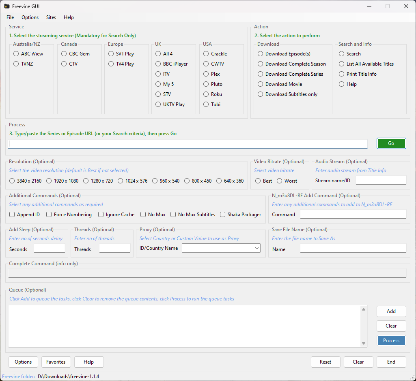The image size is (416, 381).
Task: Click the Freevine app icon in title bar
Action: point(7,6)
